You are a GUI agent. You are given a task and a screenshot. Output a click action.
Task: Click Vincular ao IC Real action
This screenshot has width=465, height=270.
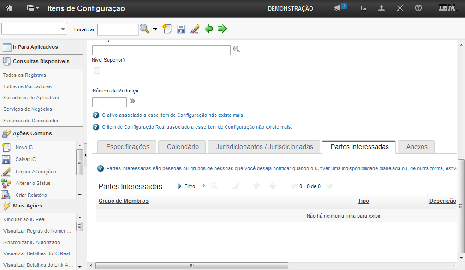pyautogui.click(x=24, y=219)
